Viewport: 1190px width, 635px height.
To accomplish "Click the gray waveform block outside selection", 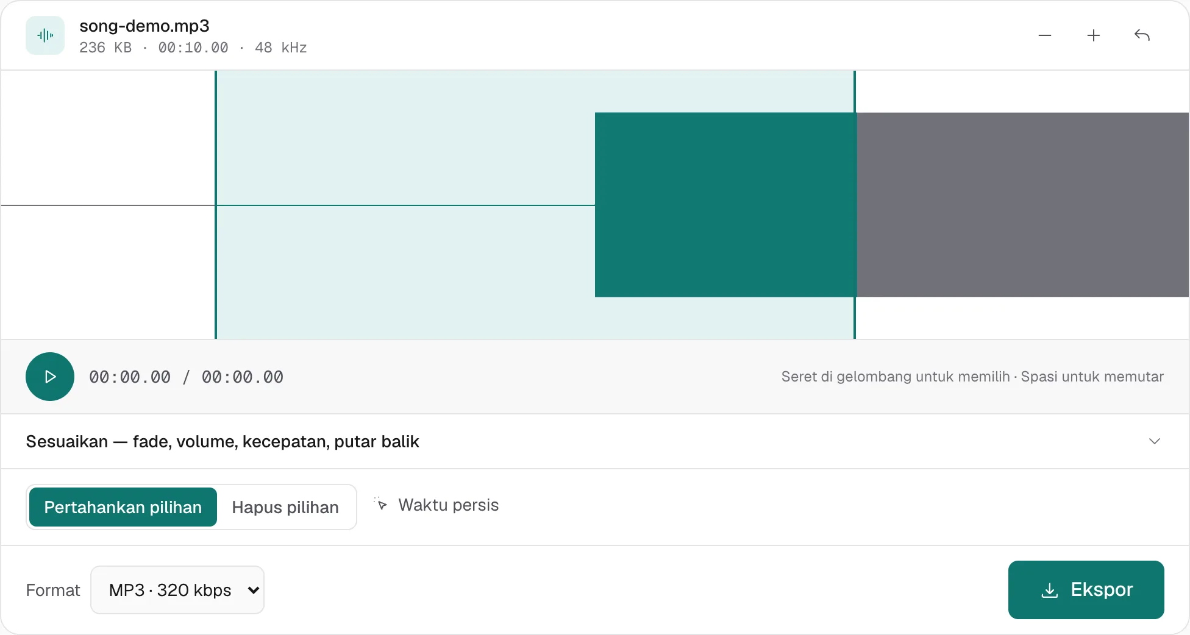I will point(1023,205).
